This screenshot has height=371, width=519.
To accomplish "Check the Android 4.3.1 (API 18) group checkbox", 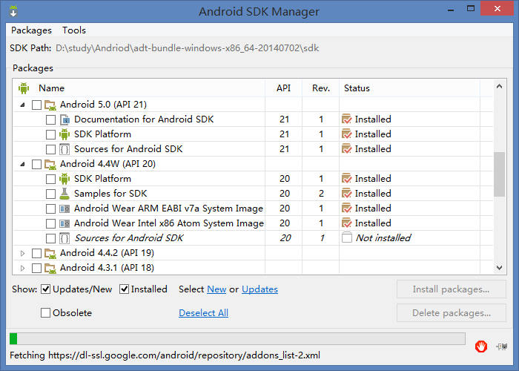I will tap(36, 269).
